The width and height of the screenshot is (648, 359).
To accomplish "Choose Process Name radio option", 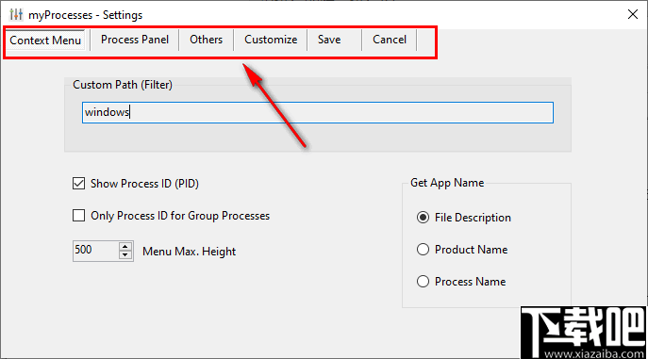I will [423, 282].
